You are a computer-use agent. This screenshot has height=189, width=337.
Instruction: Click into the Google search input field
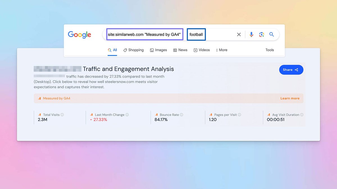coord(191,34)
